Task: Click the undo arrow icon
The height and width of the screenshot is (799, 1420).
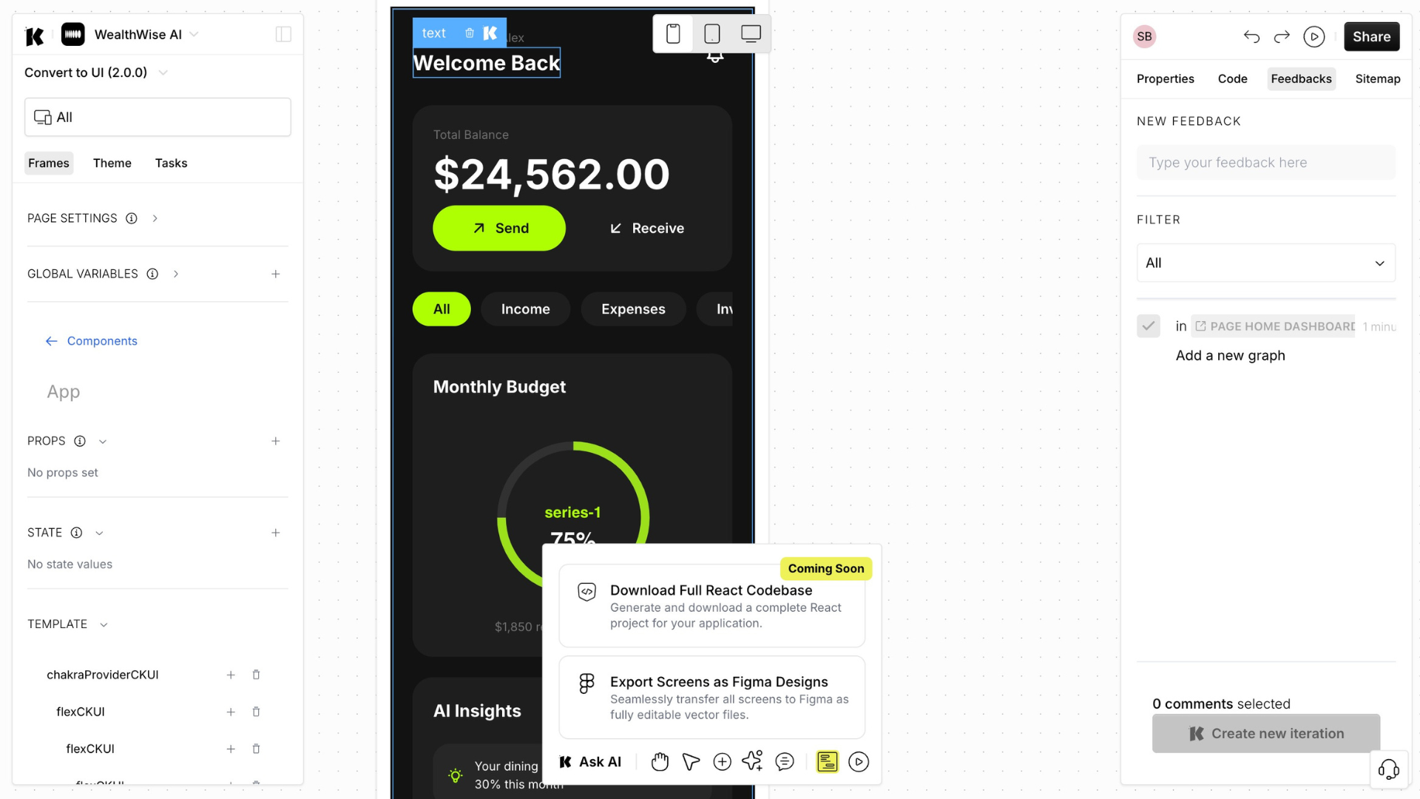Action: coord(1251,37)
